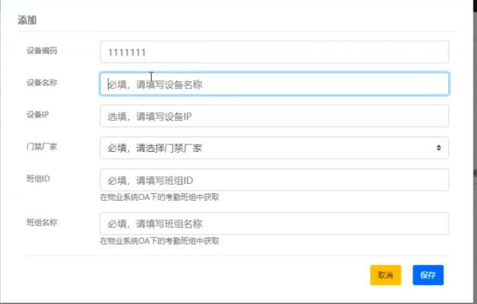Click the 设备IP input field
Screen dimensions: 477x304
click(274, 116)
